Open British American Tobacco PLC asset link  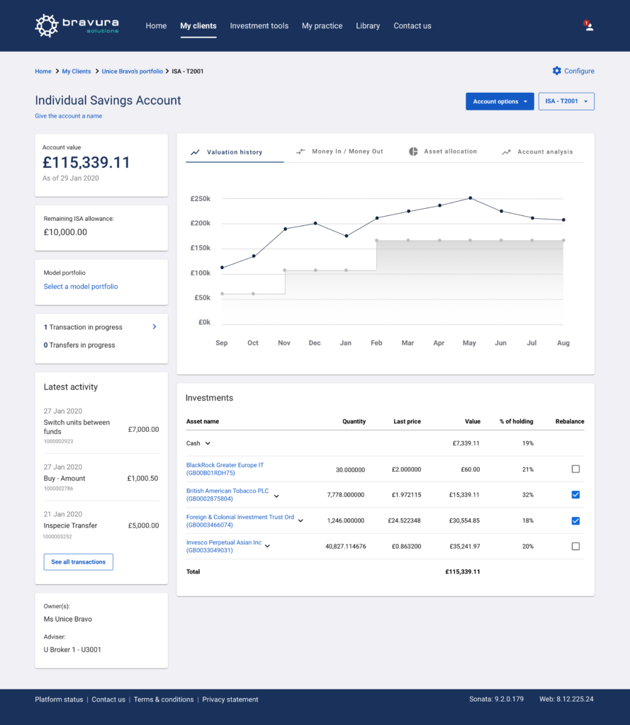point(227,495)
